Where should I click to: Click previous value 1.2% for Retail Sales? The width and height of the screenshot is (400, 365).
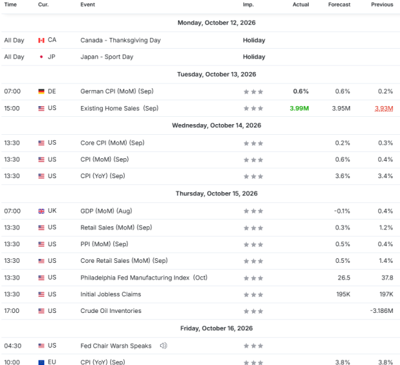coord(385,228)
